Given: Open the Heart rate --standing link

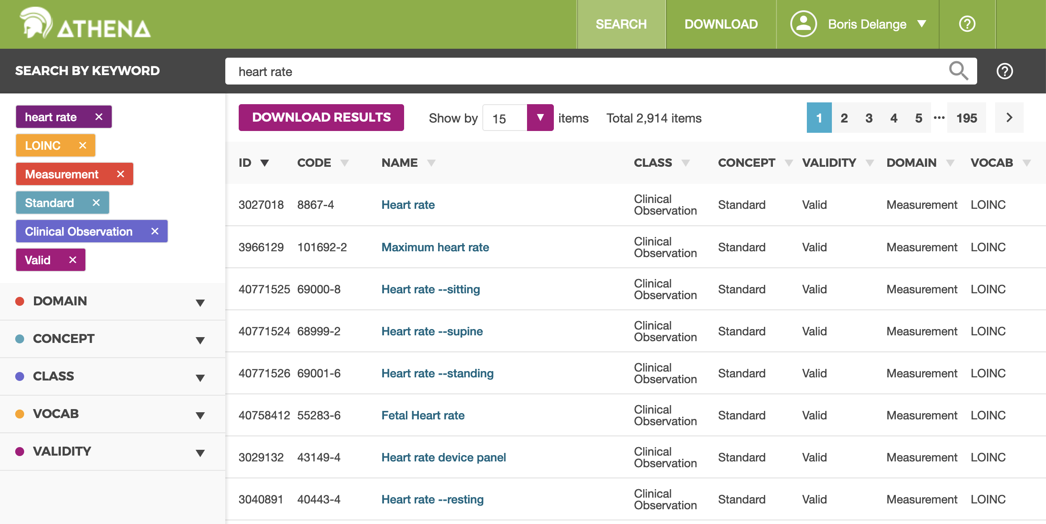Looking at the screenshot, I should [438, 373].
